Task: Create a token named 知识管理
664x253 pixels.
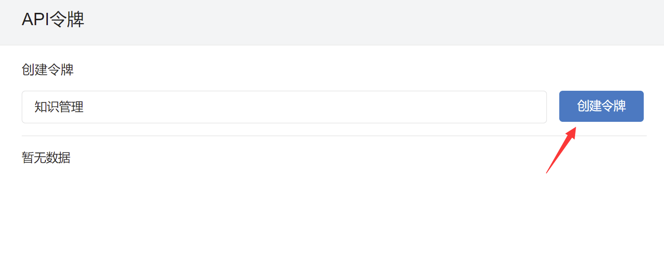Action: (x=601, y=106)
